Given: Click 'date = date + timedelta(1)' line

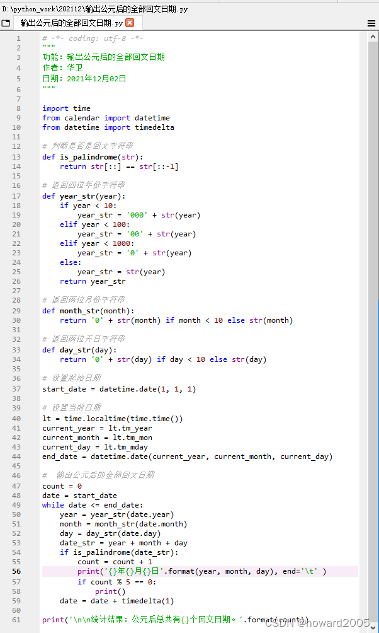Looking at the screenshot, I should tap(117, 601).
